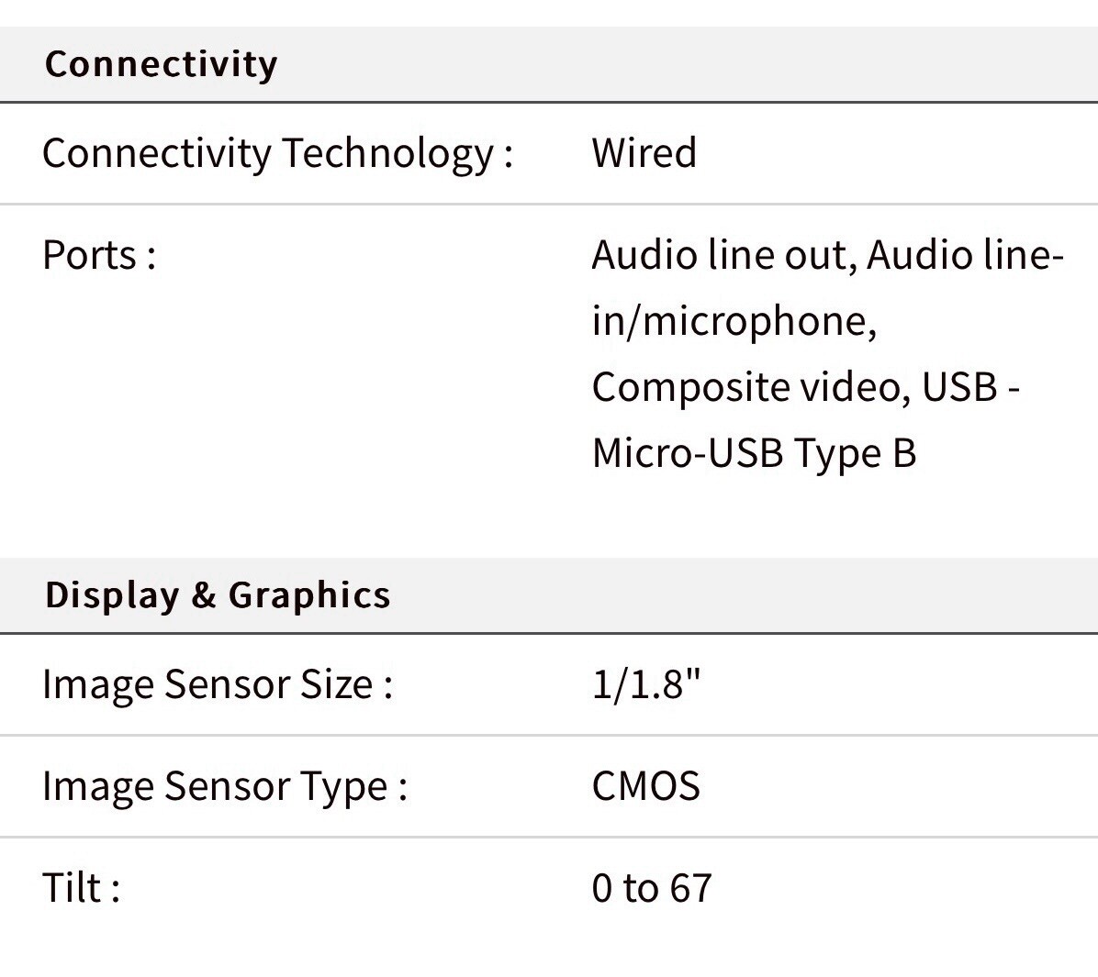The width and height of the screenshot is (1098, 977).
Task: Click the Wired value text
Action: click(644, 152)
